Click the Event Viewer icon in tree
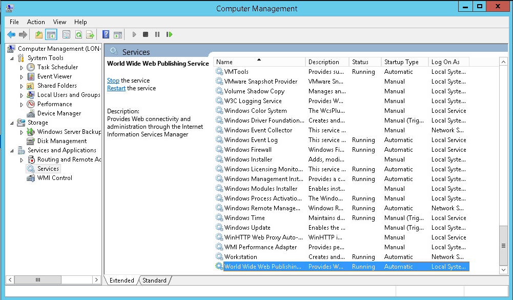 pyautogui.click(x=31, y=76)
